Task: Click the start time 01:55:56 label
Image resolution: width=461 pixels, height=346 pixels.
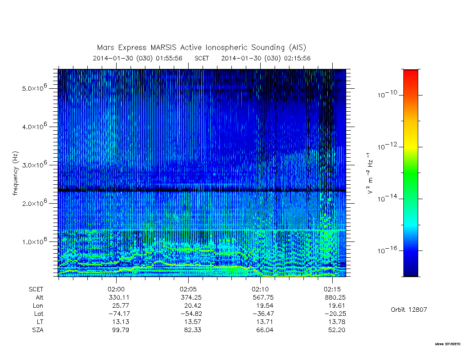Action: pyautogui.click(x=169, y=58)
